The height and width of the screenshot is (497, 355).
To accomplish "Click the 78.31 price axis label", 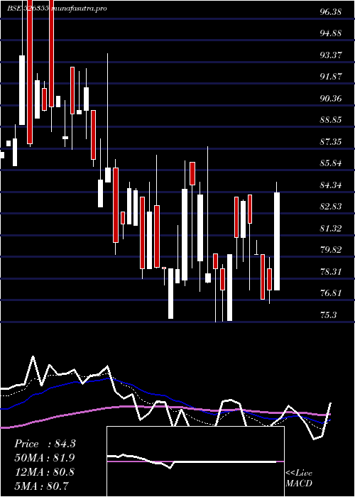I will click(x=331, y=271).
